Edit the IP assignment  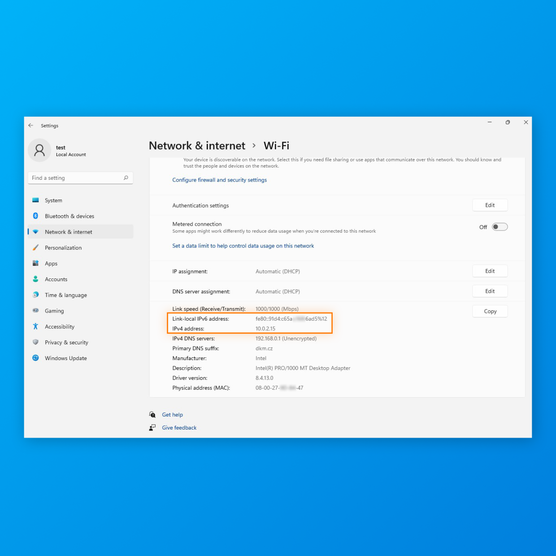(490, 271)
